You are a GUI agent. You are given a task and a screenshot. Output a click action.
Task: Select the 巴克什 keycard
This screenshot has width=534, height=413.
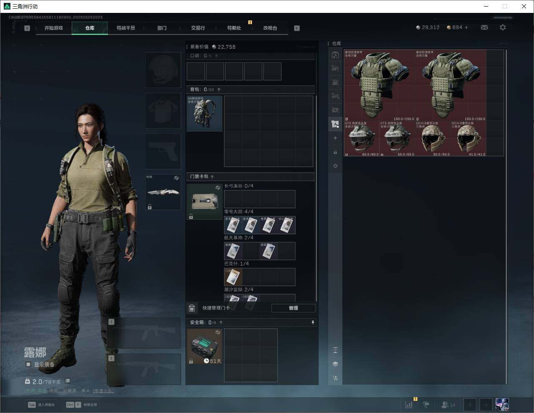233,277
